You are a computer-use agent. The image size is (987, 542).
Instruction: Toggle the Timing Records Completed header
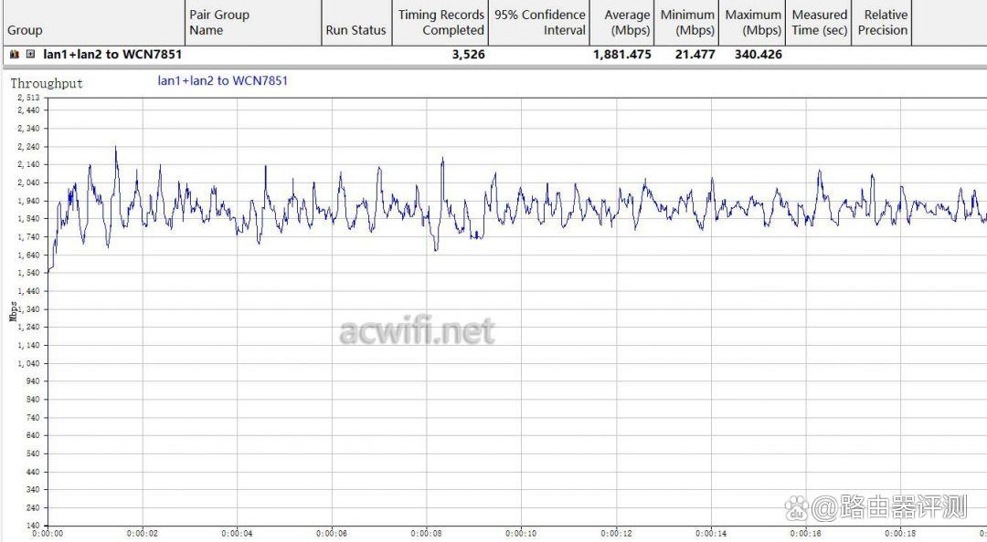(x=440, y=23)
